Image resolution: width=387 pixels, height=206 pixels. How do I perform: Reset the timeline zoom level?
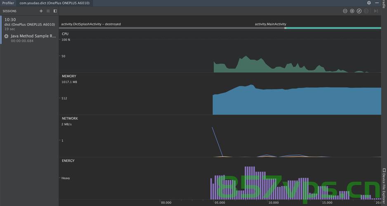pos(359,11)
